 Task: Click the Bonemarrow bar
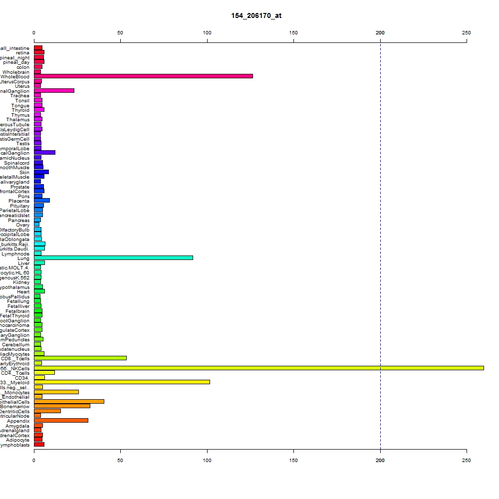click(62, 406)
